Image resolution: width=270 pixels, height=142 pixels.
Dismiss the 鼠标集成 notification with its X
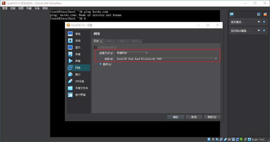264,22
